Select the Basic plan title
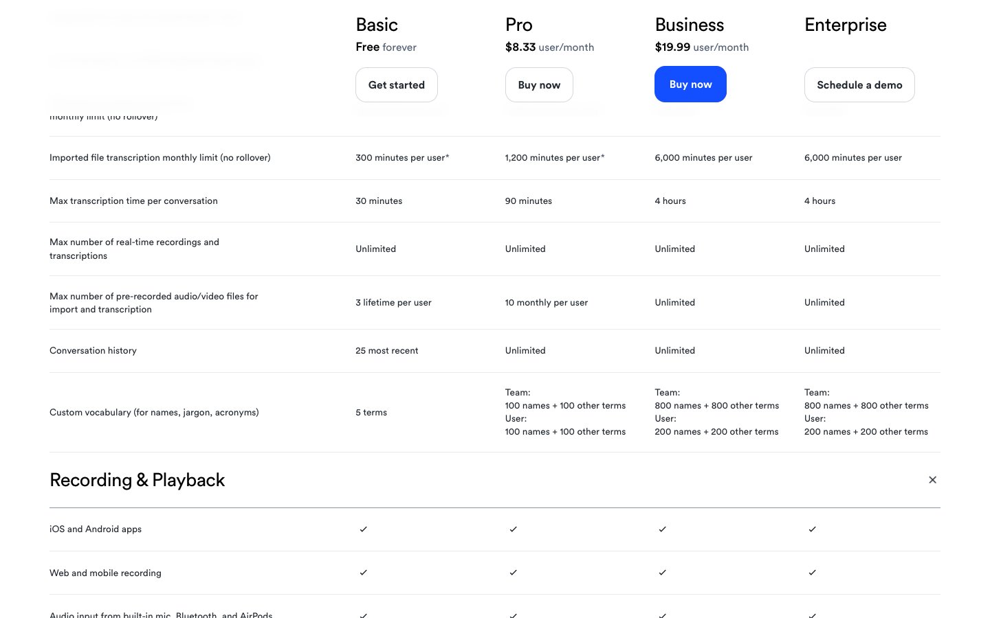 (x=377, y=25)
